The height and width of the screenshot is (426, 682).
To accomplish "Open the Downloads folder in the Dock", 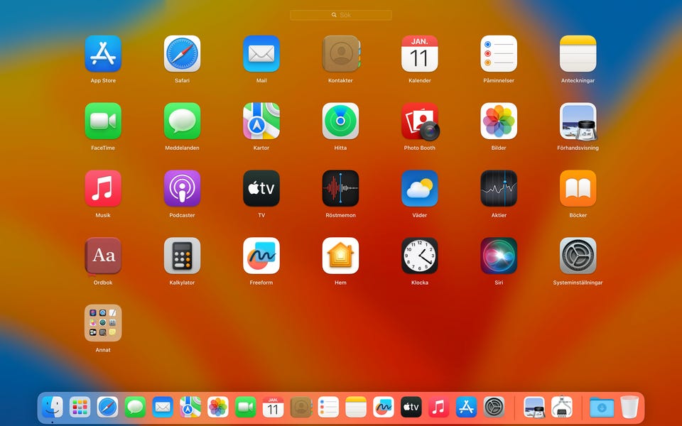I will point(602,408).
